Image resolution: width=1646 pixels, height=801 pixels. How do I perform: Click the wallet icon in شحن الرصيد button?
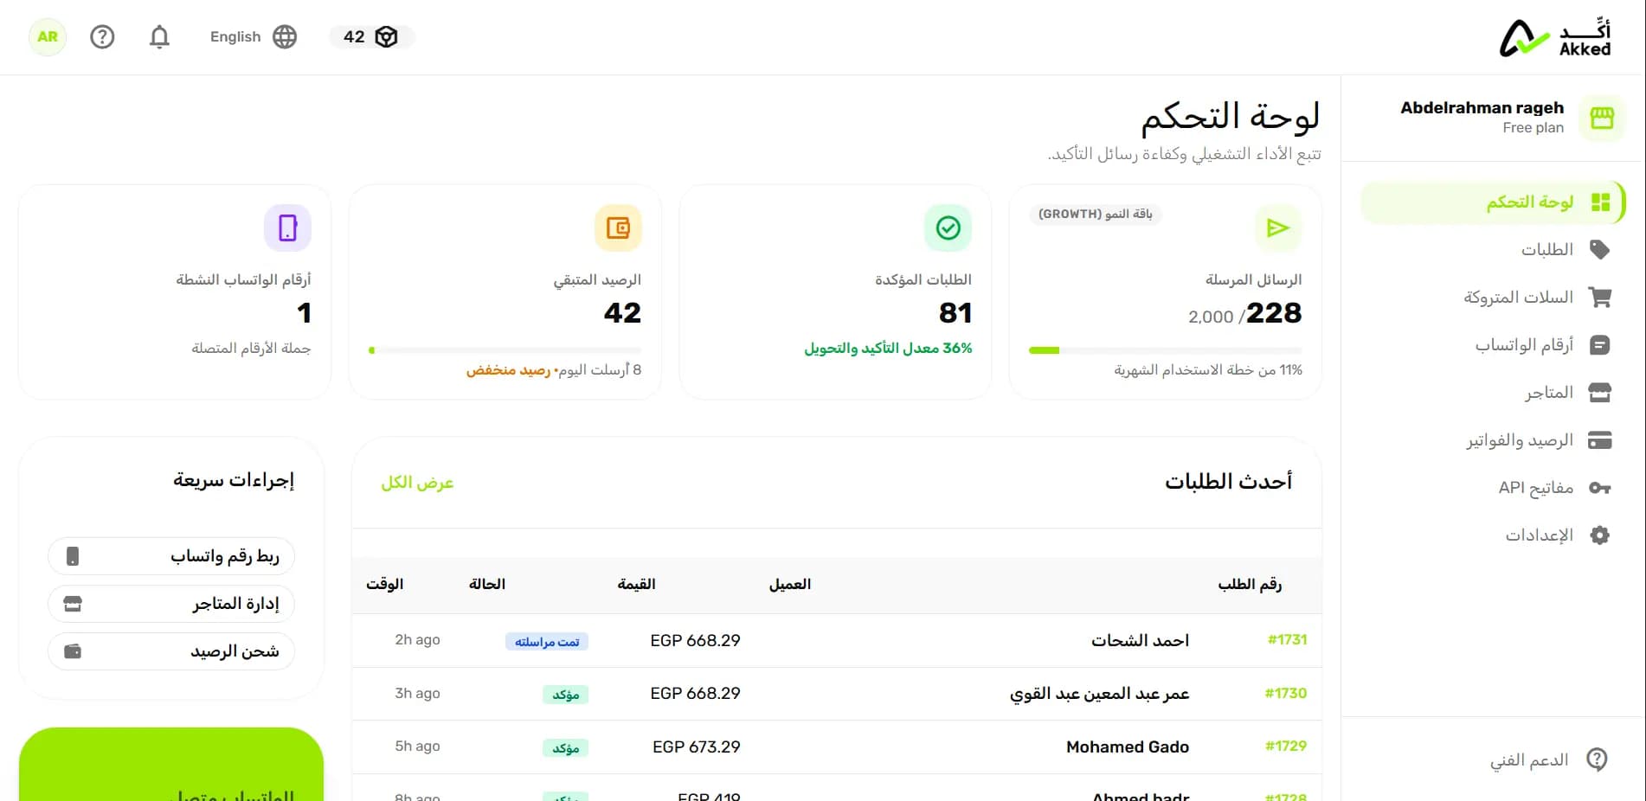point(73,651)
